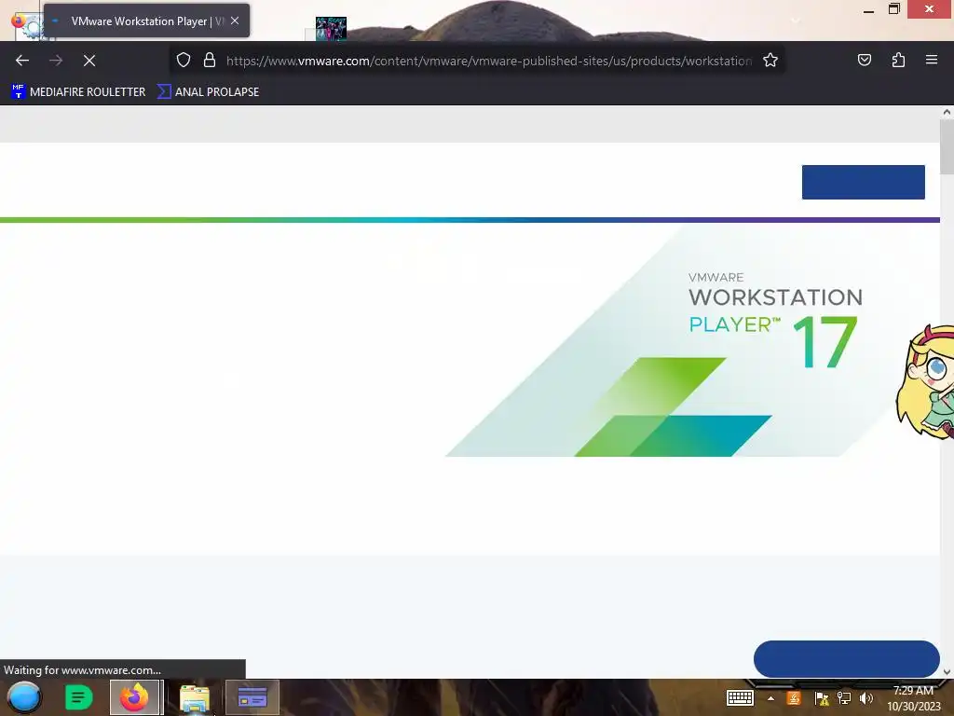Click the cartoon girl desktop gadget

[x=925, y=381]
